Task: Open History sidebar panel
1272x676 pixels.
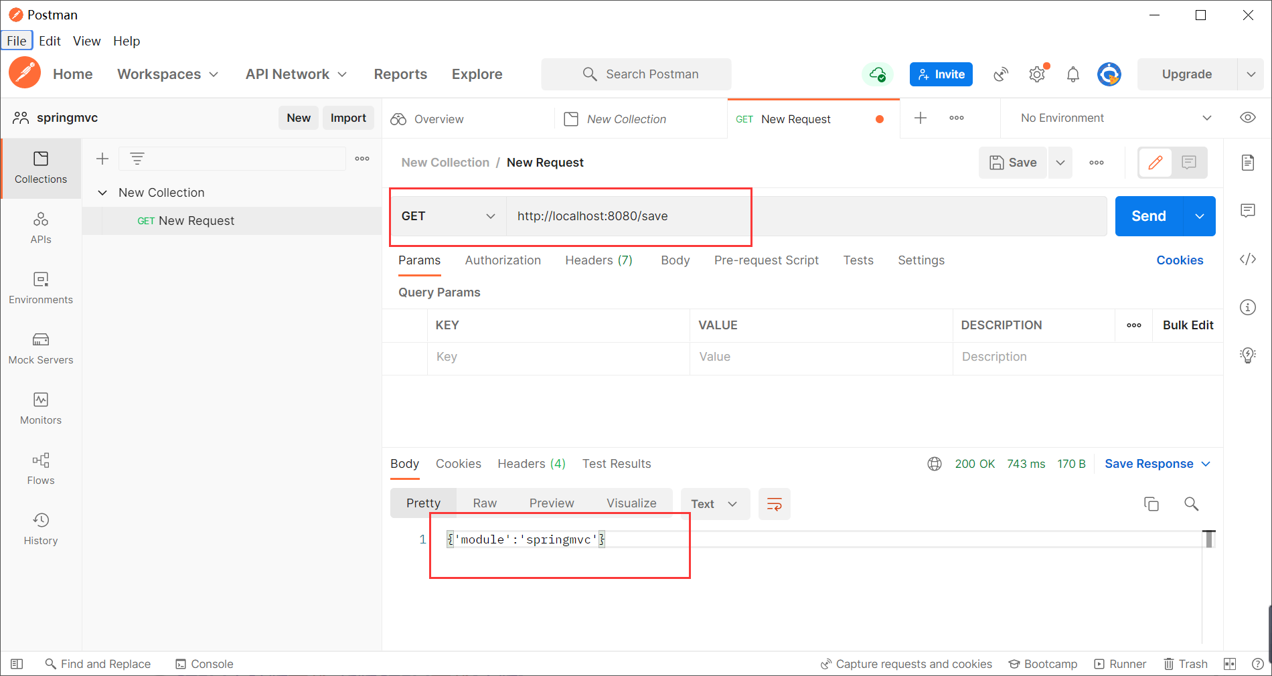Action: pyautogui.click(x=41, y=529)
